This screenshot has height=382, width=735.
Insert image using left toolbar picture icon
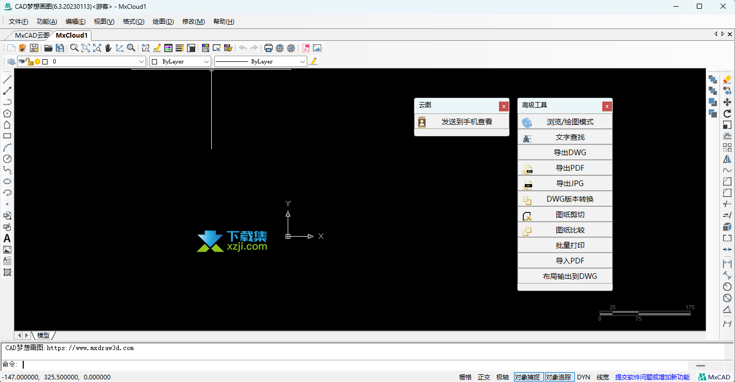pos(7,250)
